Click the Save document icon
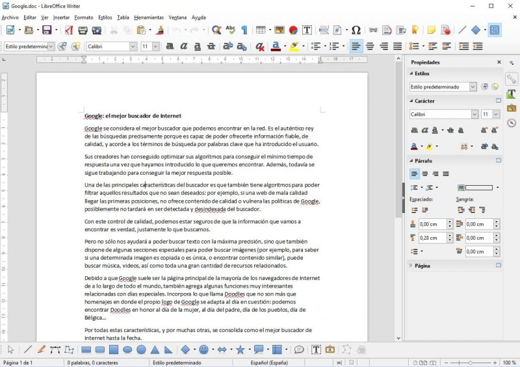Screen dimensions: 520x367 point(47,30)
